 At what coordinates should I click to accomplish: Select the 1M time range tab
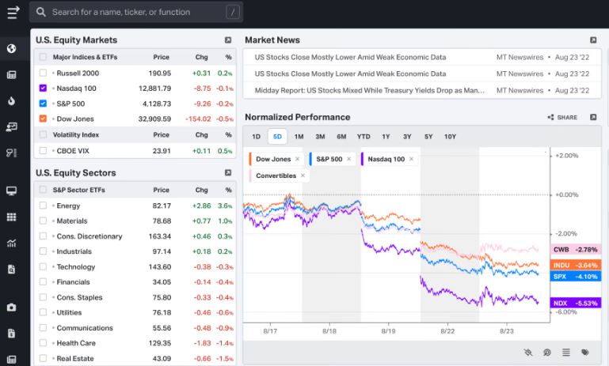point(299,137)
